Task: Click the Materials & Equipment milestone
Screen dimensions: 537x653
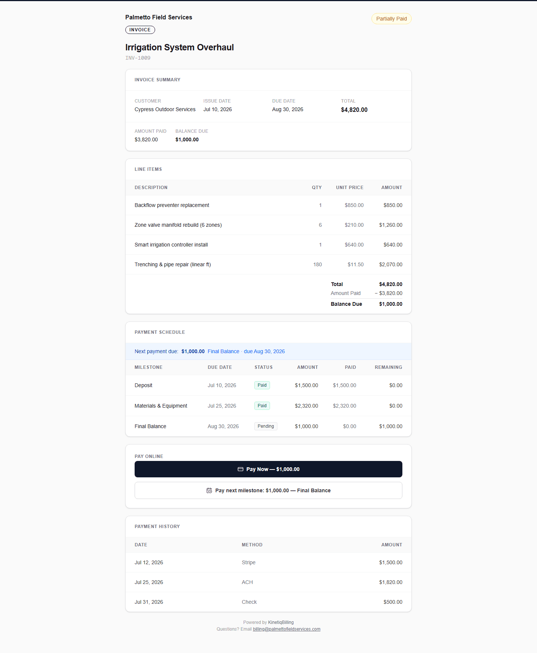Action: [161, 406]
